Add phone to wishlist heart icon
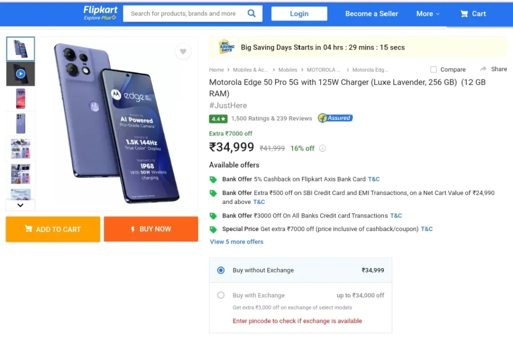The height and width of the screenshot is (343, 513). 183,51
